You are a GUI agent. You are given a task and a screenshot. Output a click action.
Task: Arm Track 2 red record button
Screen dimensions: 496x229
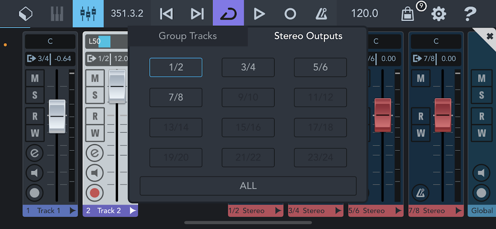pos(95,193)
